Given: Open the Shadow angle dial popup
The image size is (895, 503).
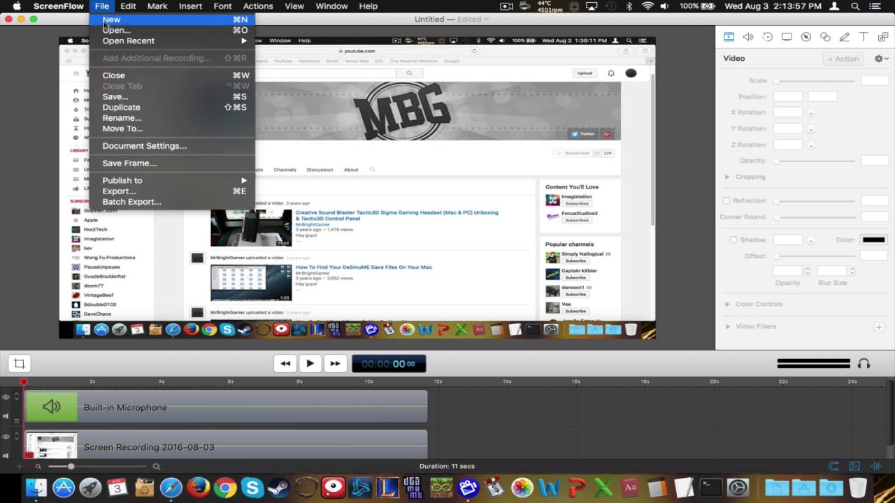Looking at the screenshot, I should (x=811, y=240).
